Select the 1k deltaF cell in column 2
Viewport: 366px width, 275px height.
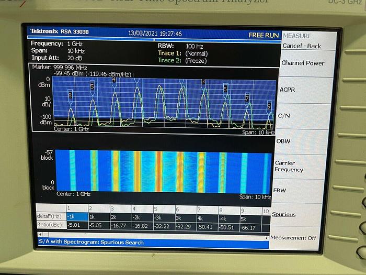pyautogui.click(x=99, y=217)
